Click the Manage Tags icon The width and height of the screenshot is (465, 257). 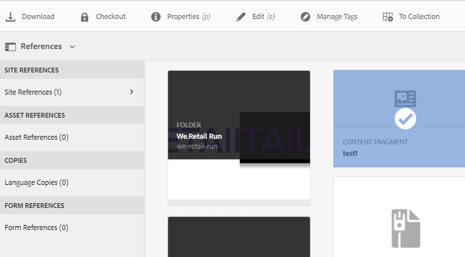coord(305,17)
